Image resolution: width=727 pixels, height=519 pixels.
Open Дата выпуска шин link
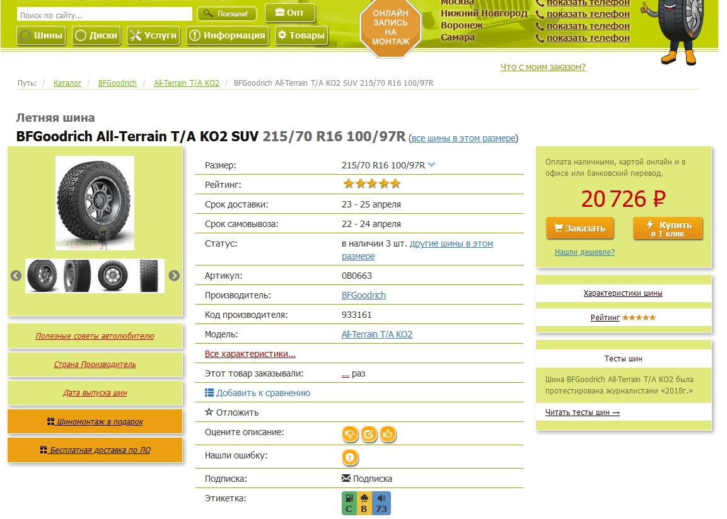coord(95,392)
